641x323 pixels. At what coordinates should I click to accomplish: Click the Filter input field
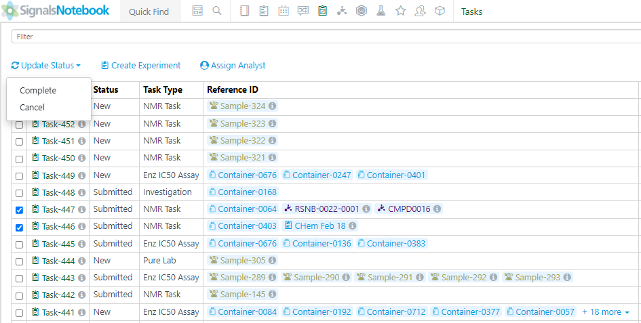[x=326, y=37]
